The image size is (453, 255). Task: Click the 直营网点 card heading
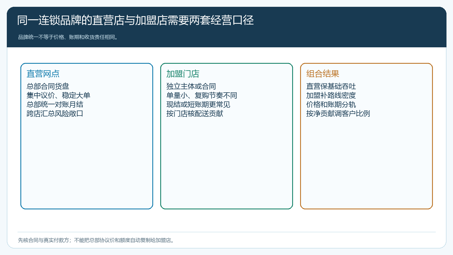point(43,74)
